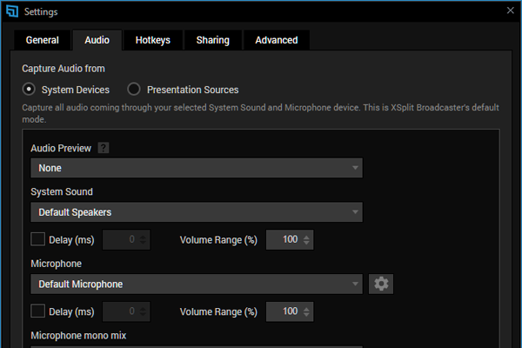This screenshot has height=348, width=522.
Task: Expand the Audio Preview dropdown
Action: point(196,168)
